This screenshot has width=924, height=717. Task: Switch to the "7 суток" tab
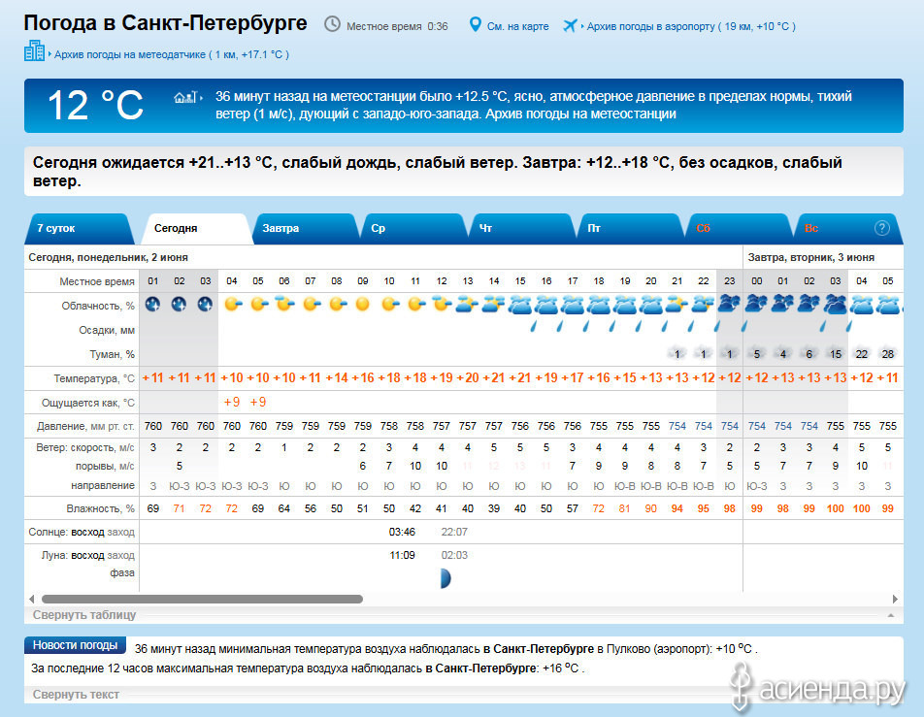79,229
